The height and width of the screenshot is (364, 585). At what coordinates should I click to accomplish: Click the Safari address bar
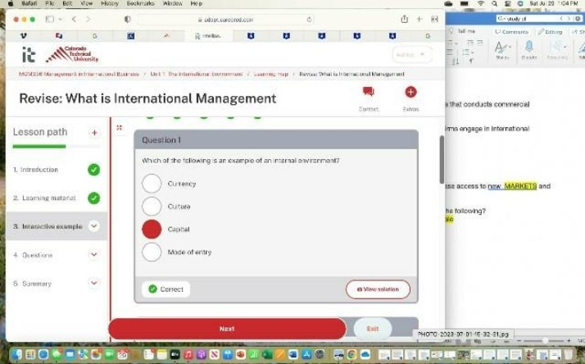pos(225,20)
